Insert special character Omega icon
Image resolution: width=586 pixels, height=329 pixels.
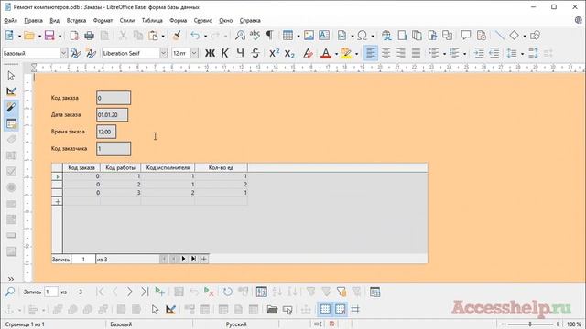coord(362,36)
